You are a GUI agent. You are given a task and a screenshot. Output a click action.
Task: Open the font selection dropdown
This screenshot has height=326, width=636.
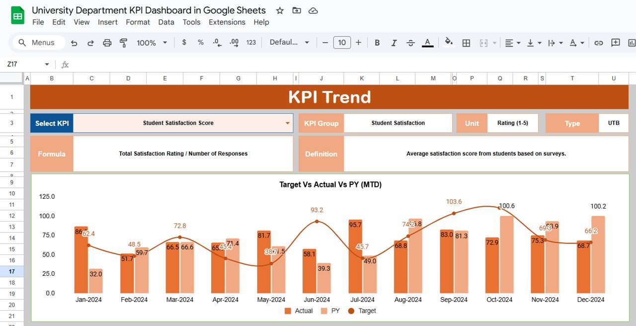tap(290, 43)
